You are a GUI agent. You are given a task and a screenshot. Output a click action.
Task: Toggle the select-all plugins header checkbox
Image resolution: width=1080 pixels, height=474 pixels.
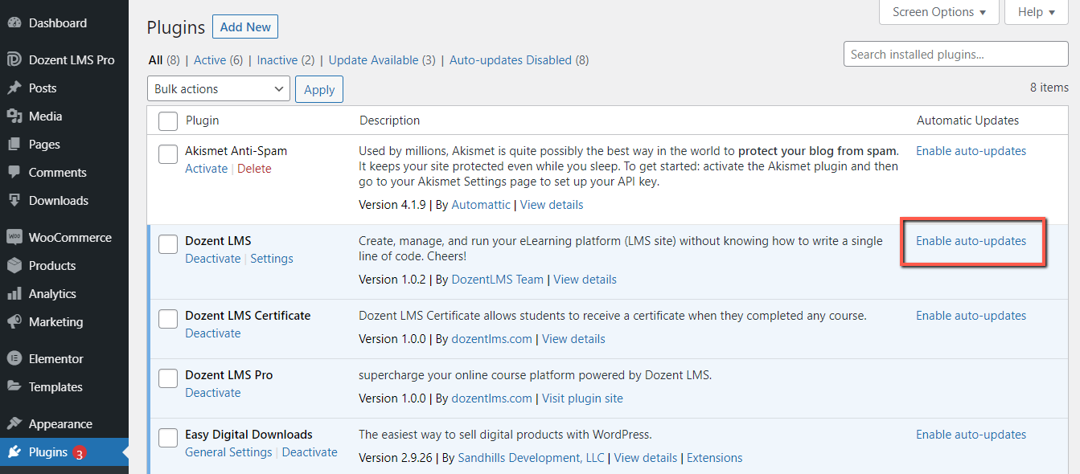pos(168,121)
